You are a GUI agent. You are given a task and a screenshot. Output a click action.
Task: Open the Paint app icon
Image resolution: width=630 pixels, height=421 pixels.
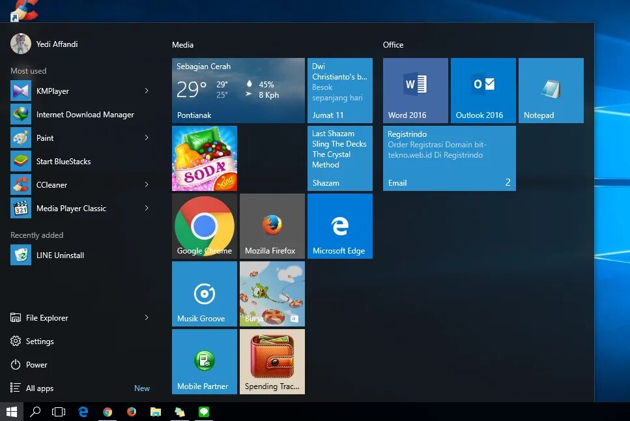[21, 138]
